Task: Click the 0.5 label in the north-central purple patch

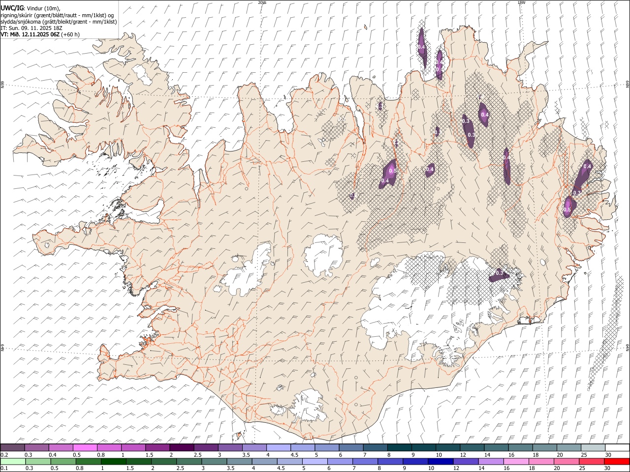Action: click(x=393, y=171)
